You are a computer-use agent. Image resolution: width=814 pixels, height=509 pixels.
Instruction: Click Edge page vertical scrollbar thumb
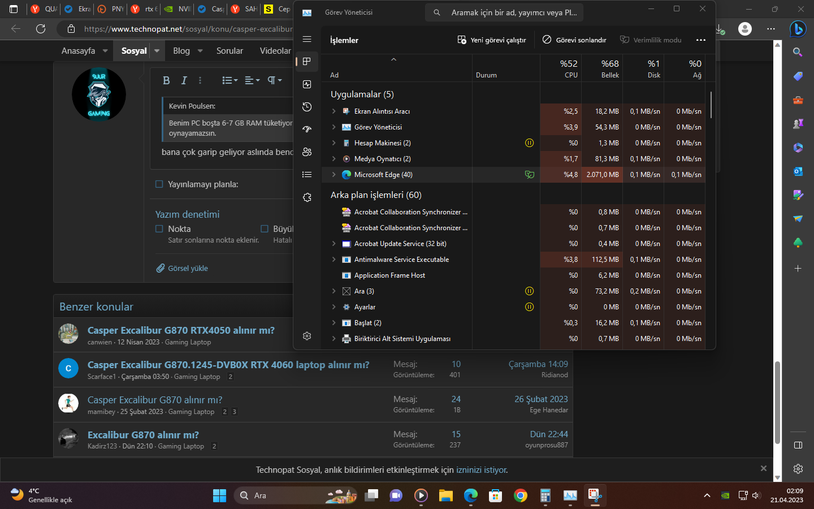[777, 403]
